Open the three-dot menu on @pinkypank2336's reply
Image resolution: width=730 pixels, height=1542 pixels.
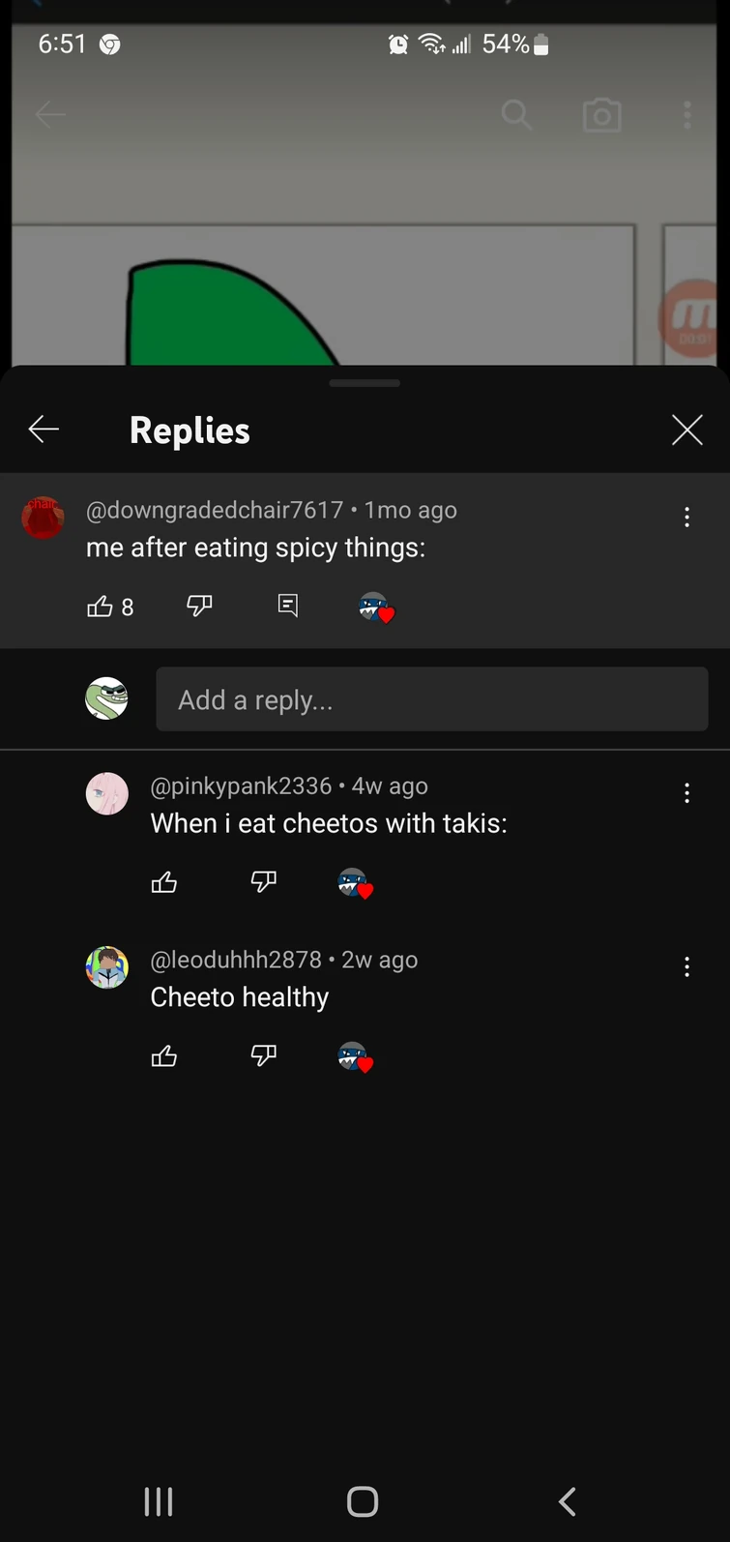coord(686,792)
